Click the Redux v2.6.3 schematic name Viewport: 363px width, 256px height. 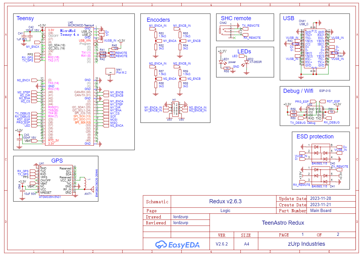pos(225,201)
